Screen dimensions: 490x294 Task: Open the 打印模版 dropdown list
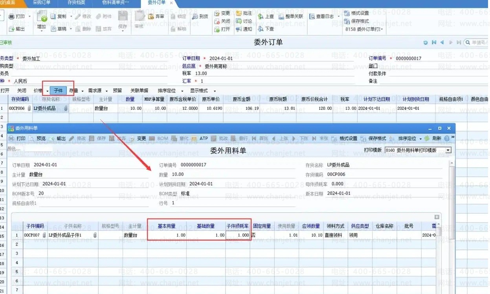pyautogui.click(x=448, y=150)
